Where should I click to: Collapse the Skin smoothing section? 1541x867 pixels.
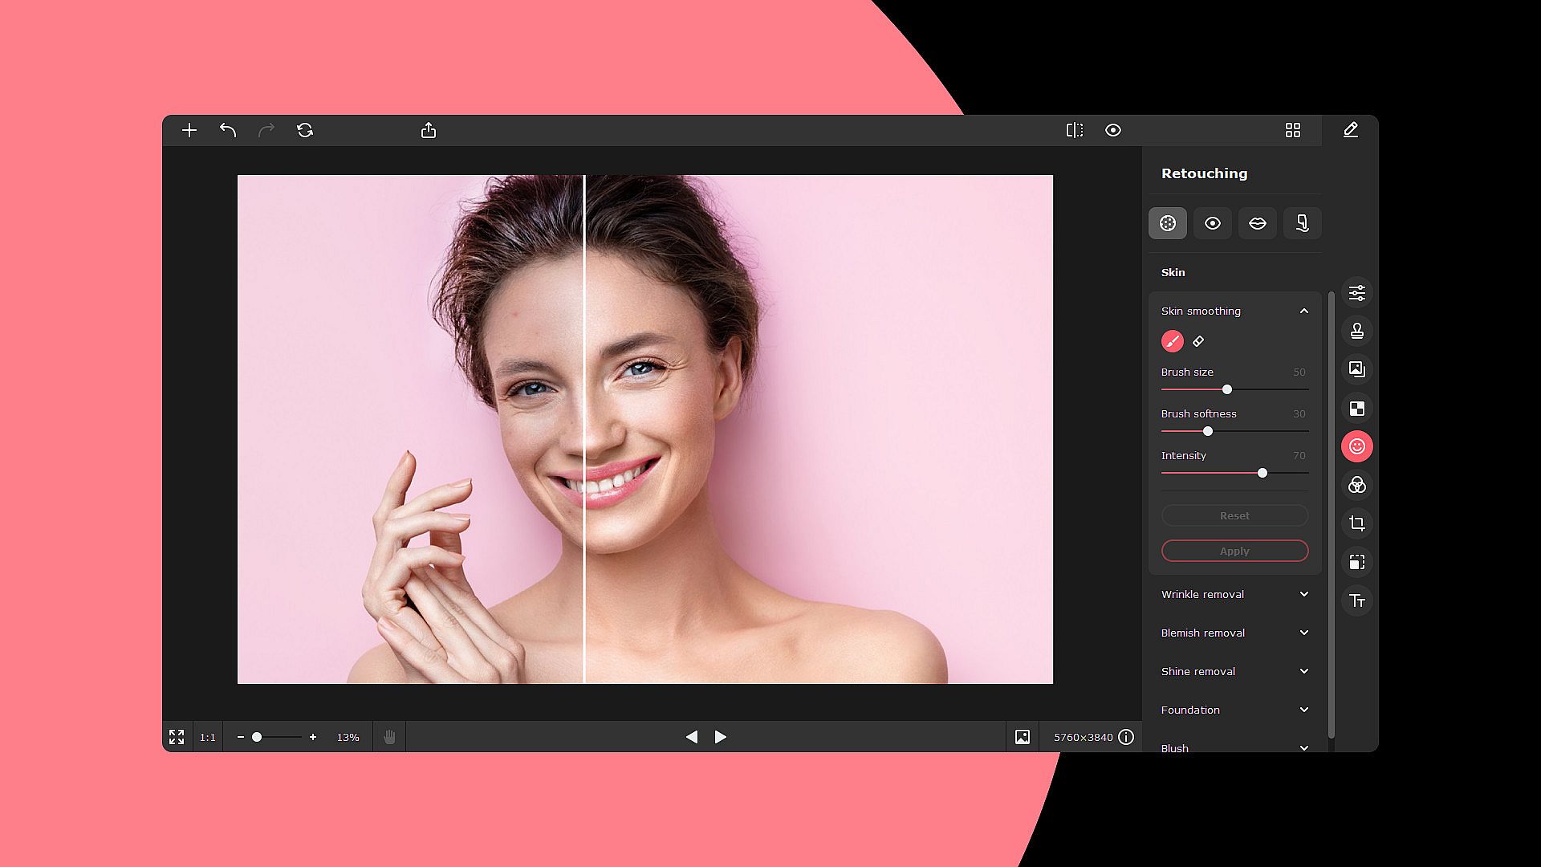pyautogui.click(x=1303, y=311)
